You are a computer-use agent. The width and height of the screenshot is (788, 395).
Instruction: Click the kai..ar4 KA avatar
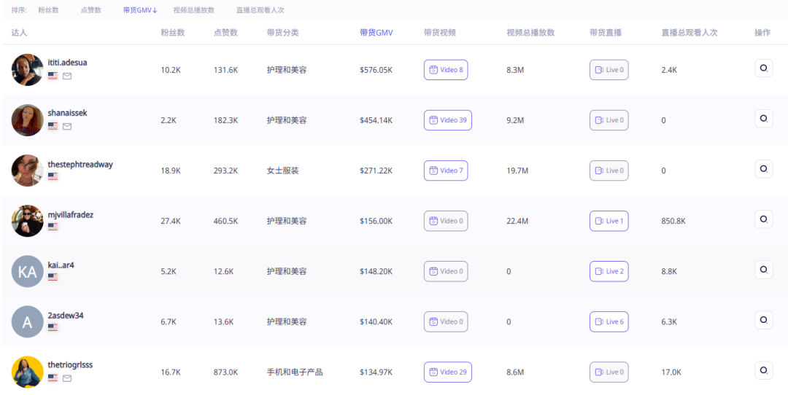pyautogui.click(x=28, y=271)
